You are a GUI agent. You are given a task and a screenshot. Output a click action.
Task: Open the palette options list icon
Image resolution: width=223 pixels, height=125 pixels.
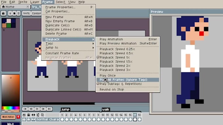click(18, 13)
